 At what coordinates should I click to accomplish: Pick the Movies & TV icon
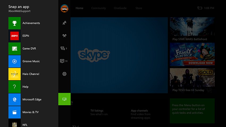[x=14, y=112]
